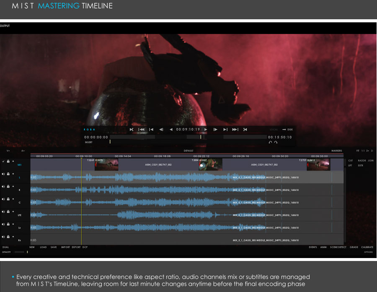Expand the R track with plus icon

[x=13, y=186]
